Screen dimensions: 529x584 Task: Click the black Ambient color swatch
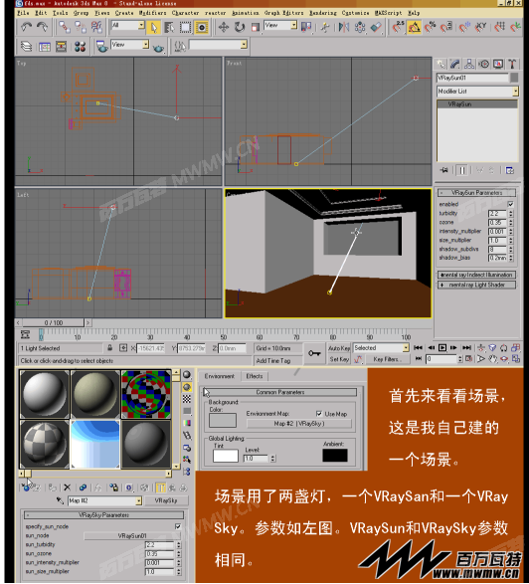(335, 455)
